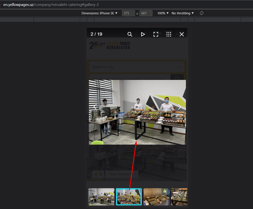Viewport: 253px width, 209px height.
Task: Click the viewport height field 667
Action: [146, 13]
